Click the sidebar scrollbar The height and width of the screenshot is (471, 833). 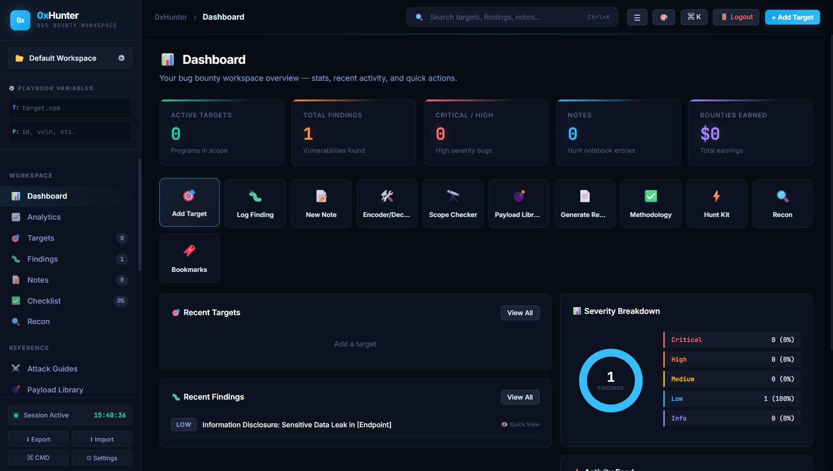(140, 214)
